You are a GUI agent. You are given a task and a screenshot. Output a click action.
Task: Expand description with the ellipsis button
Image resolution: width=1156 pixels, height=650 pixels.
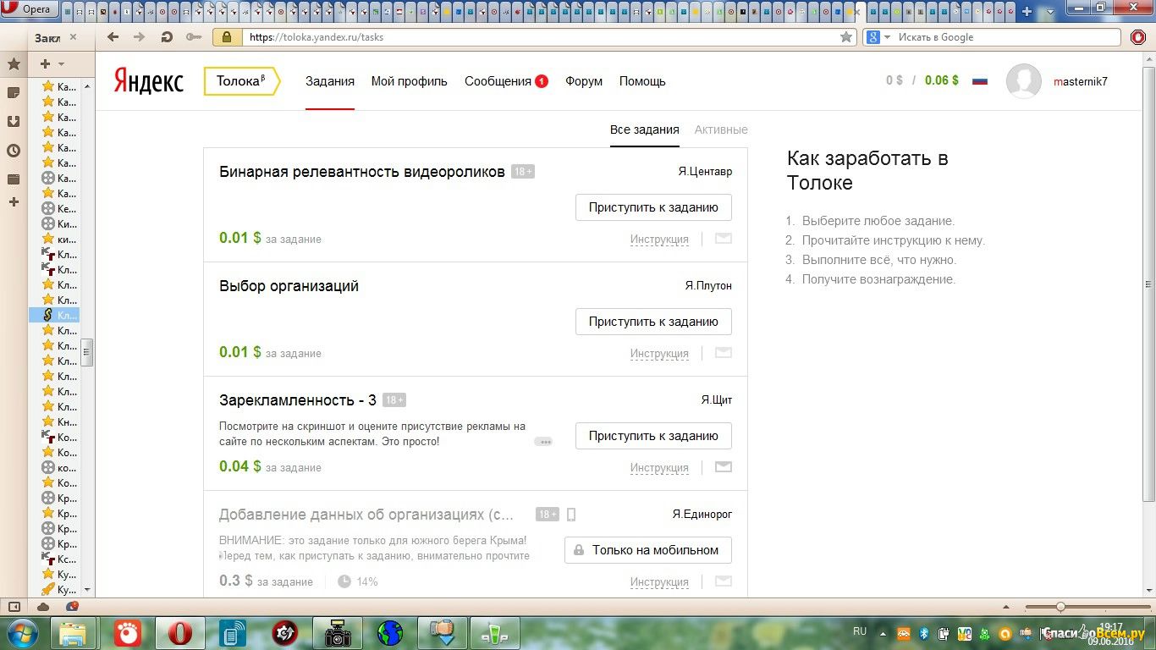[x=543, y=442]
